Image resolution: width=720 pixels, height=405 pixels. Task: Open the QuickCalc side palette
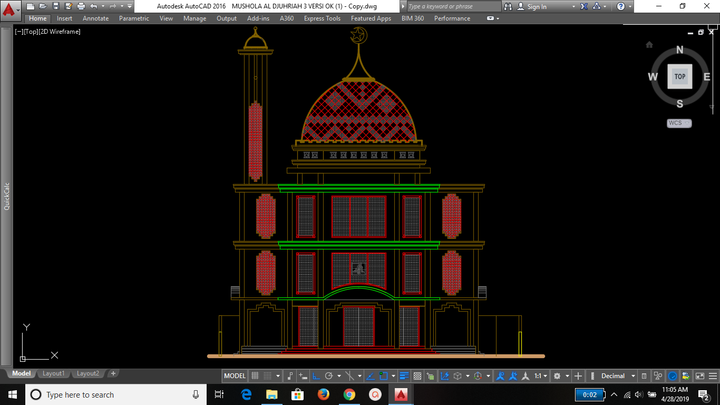[7, 196]
